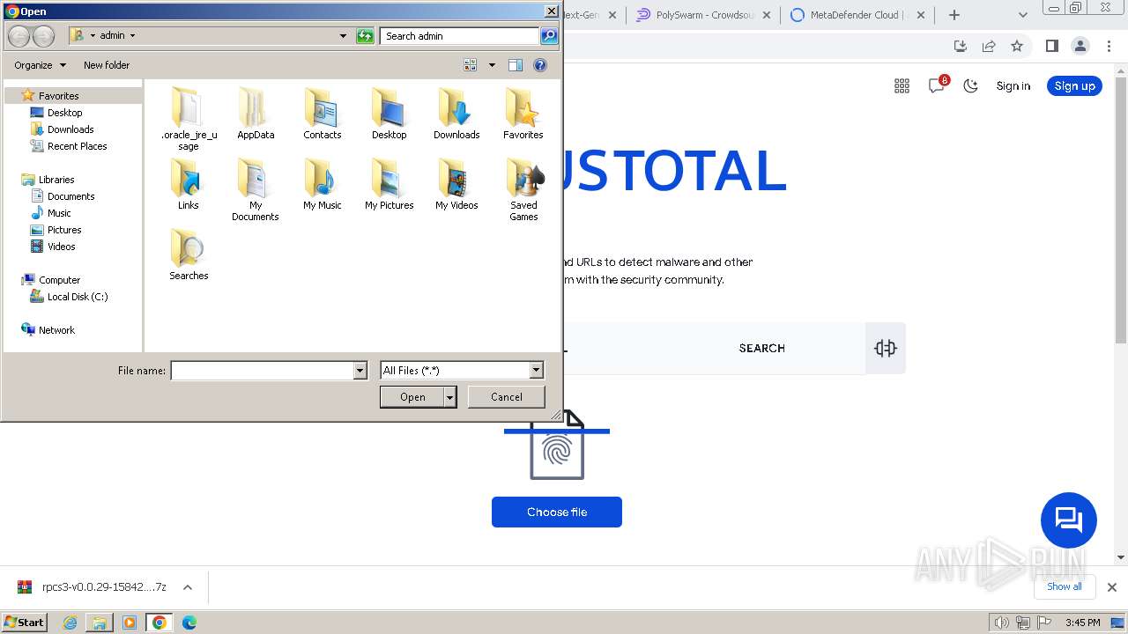This screenshot has width=1128, height=634.
Task: Switch to SEARCH tab on VirusTotal
Action: pos(762,348)
